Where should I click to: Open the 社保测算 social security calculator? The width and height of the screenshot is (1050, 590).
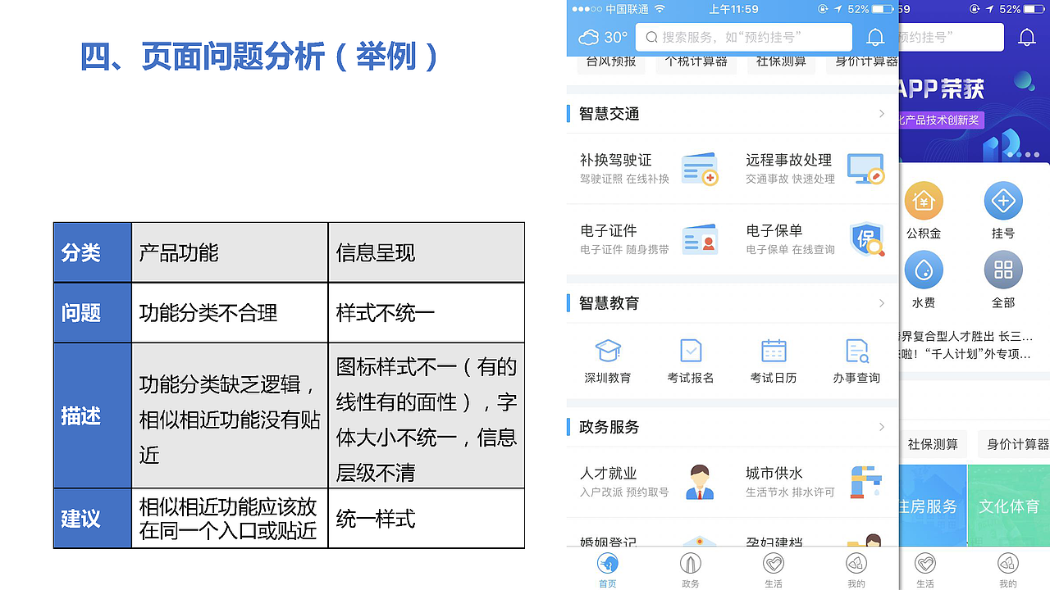(781, 61)
